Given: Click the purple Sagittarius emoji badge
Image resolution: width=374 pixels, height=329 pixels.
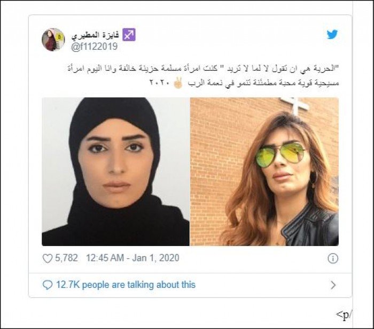Looking at the screenshot, I should click(129, 35).
